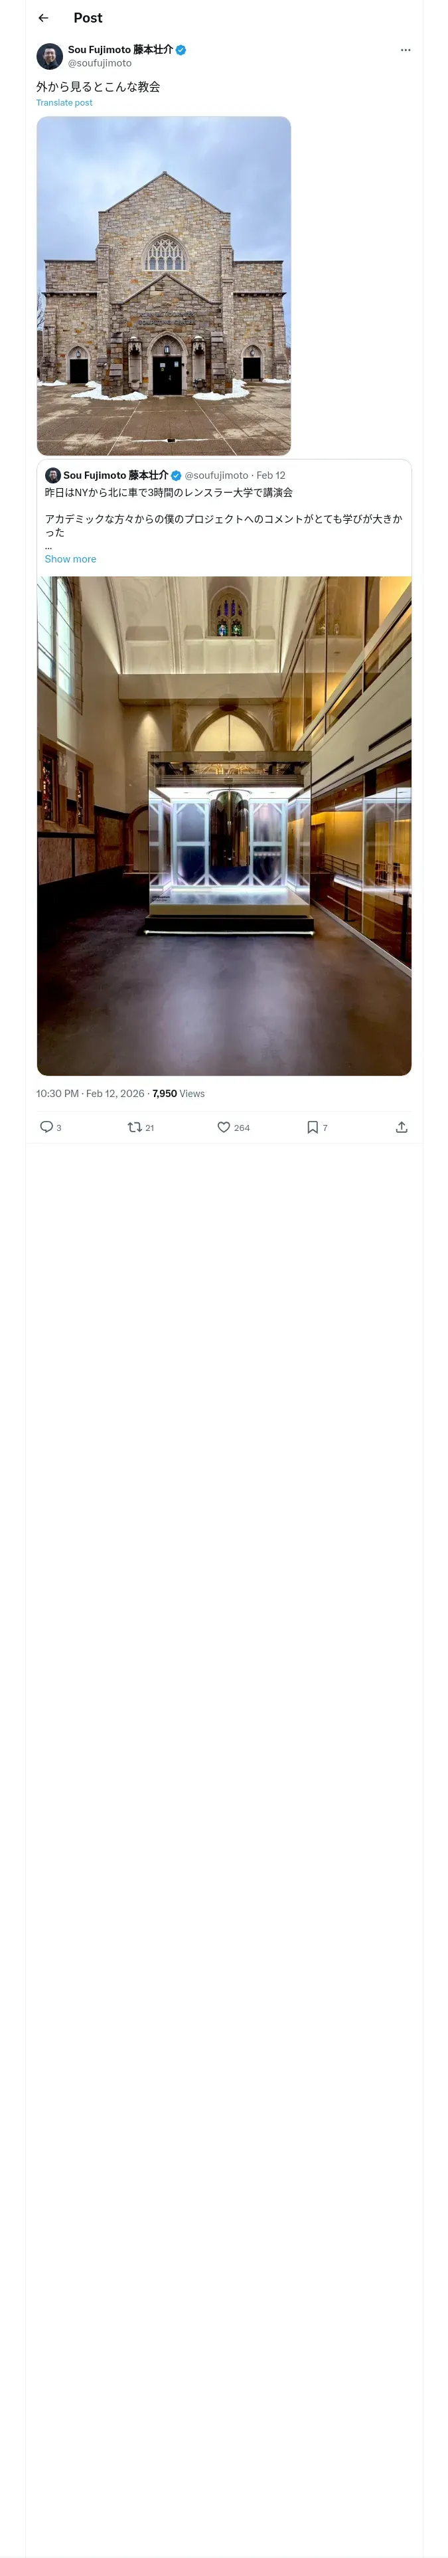Click the blue verified badge by author name
The height and width of the screenshot is (2558, 448).
(181, 50)
